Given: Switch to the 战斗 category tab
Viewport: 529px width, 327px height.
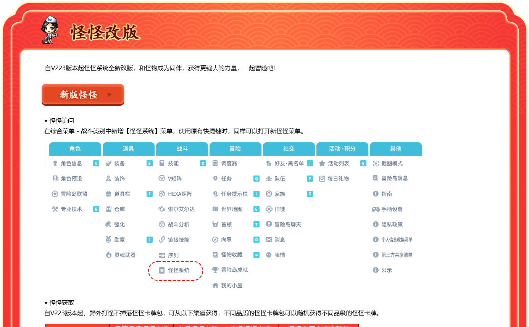Looking at the screenshot, I should (182, 149).
